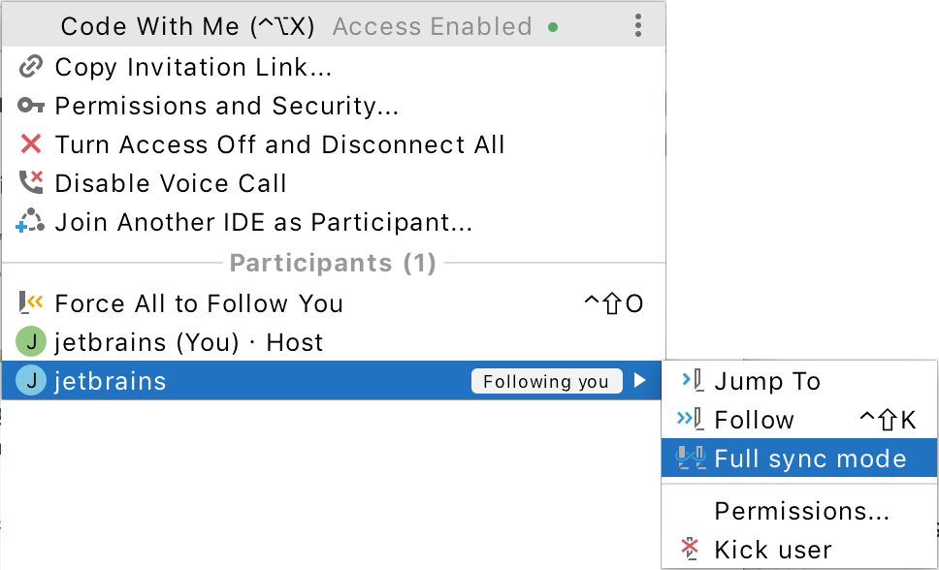
Task: Click the Following you badge
Action: pos(546,381)
